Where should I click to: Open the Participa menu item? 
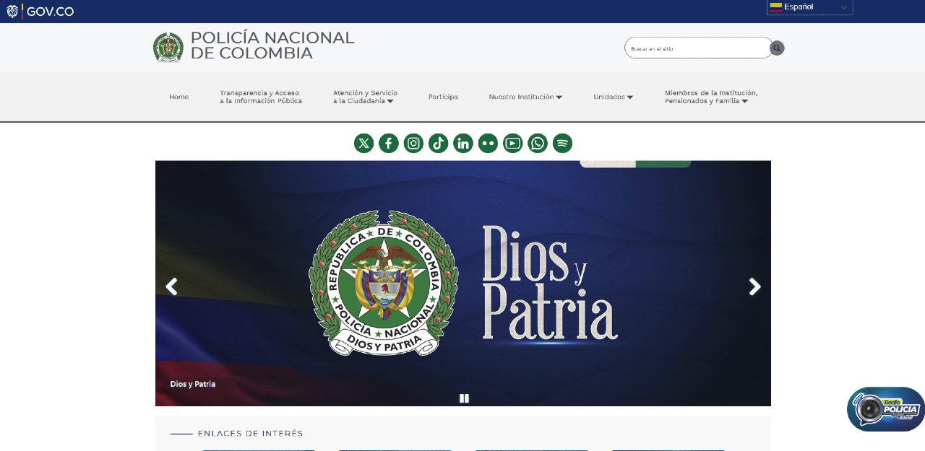[443, 97]
